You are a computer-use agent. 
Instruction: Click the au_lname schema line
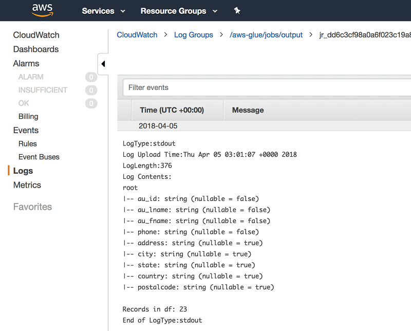coord(196,210)
